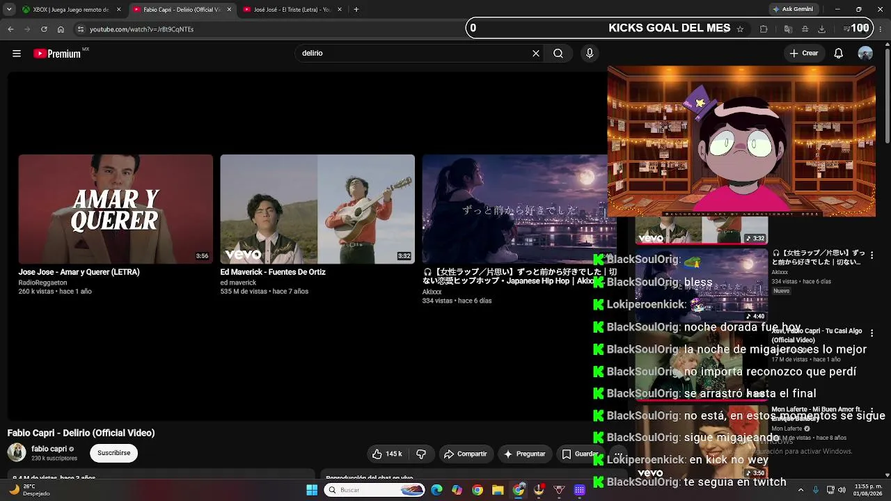
Task: Open Windows Start menu
Action: click(312, 490)
